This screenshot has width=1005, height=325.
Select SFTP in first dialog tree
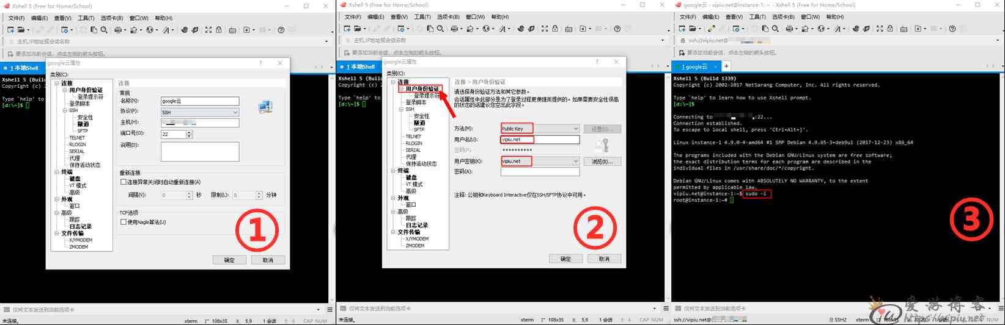click(83, 131)
